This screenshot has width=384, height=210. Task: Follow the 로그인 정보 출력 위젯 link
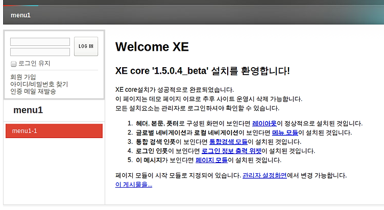coord(231,151)
